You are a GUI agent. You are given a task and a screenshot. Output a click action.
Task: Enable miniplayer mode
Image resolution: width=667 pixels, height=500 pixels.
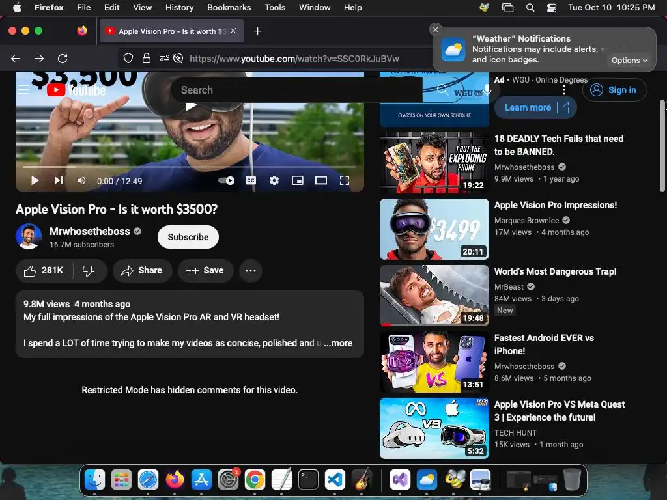(x=298, y=181)
